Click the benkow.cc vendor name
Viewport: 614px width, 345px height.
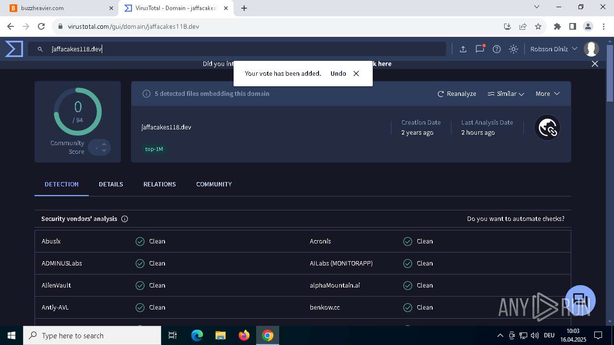(325, 307)
